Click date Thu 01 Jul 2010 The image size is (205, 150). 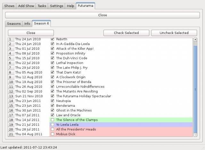click(27, 49)
